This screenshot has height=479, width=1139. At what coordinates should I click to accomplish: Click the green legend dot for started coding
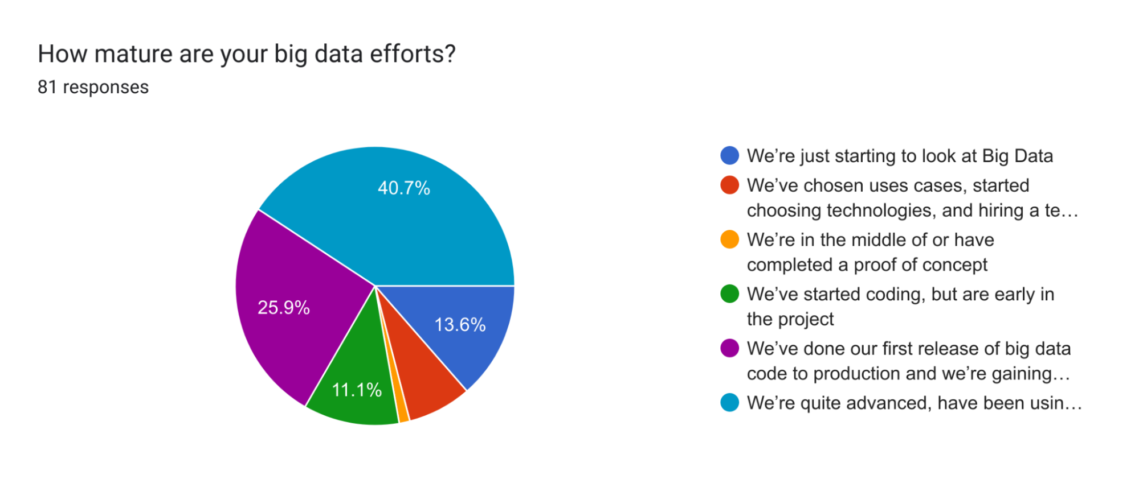pyautogui.click(x=729, y=294)
